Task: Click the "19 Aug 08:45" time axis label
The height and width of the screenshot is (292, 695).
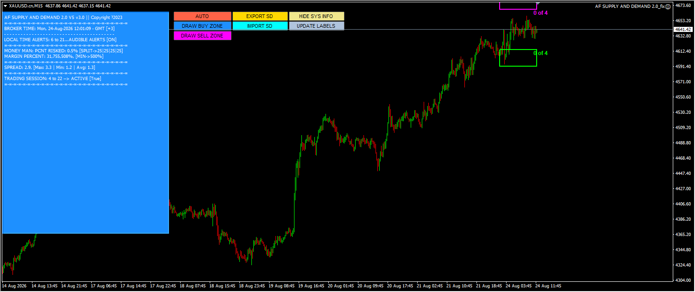Action: point(282,286)
